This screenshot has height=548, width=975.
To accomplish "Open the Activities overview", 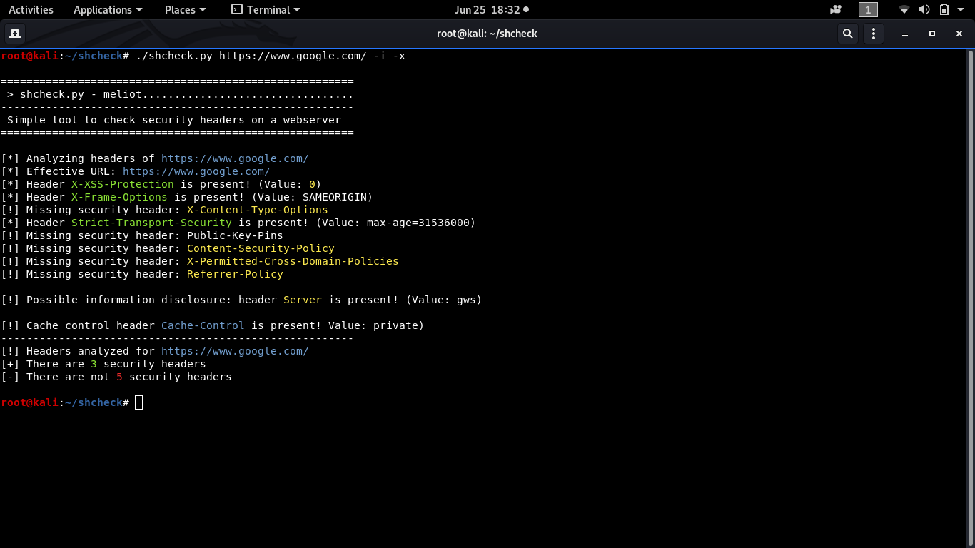I will [31, 10].
